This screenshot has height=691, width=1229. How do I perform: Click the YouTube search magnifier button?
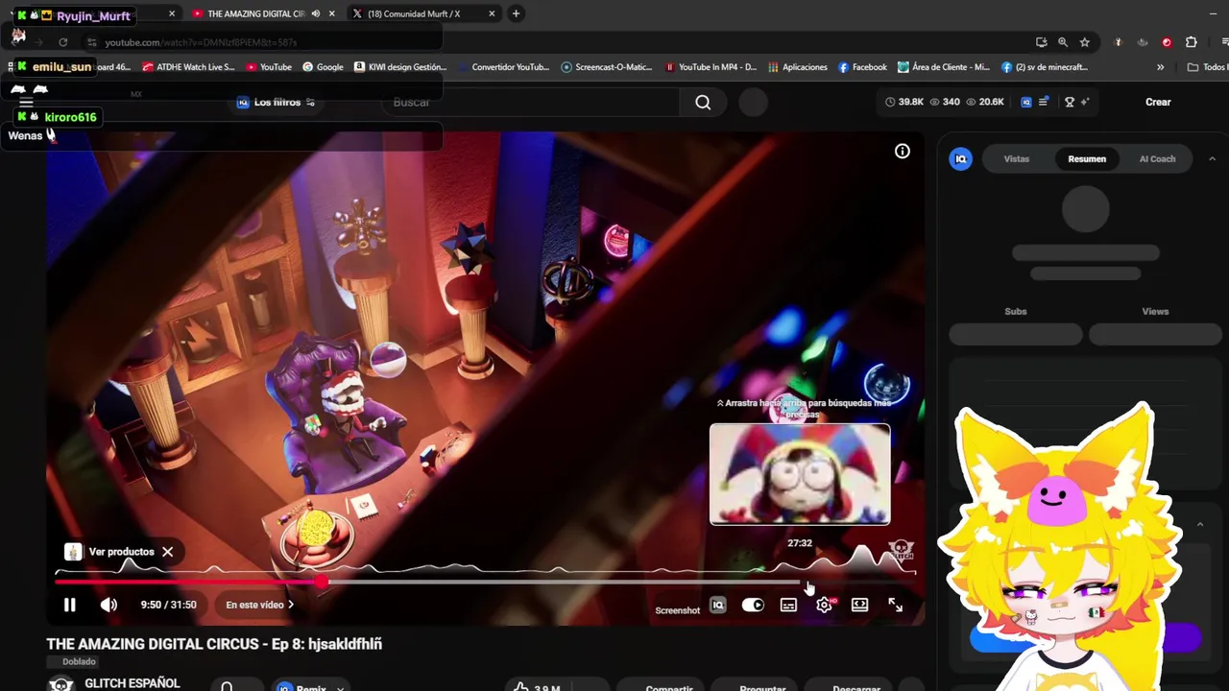(703, 102)
